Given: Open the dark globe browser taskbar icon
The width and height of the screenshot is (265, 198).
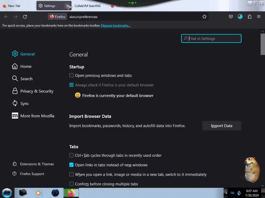Looking at the screenshot, I should pyautogui.click(x=55, y=193).
